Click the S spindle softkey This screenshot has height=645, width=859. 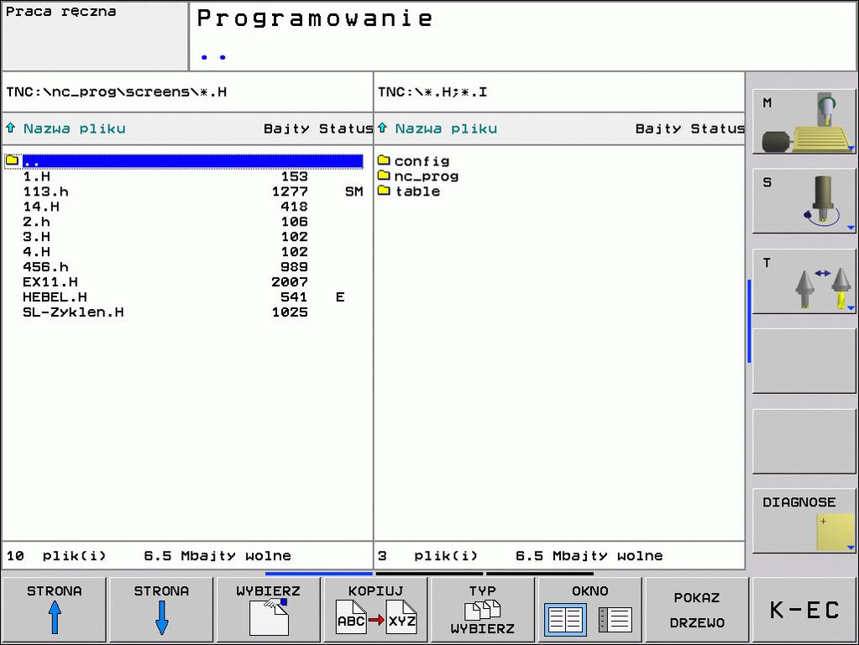click(804, 201)
